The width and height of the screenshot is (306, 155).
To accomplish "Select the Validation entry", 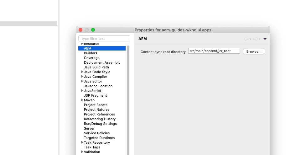I will pyautogui.click(x=92, y=152).
